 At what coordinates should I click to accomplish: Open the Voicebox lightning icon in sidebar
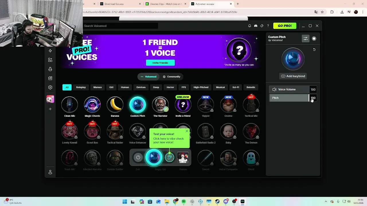pyautogui.click(x=50, y=51)
